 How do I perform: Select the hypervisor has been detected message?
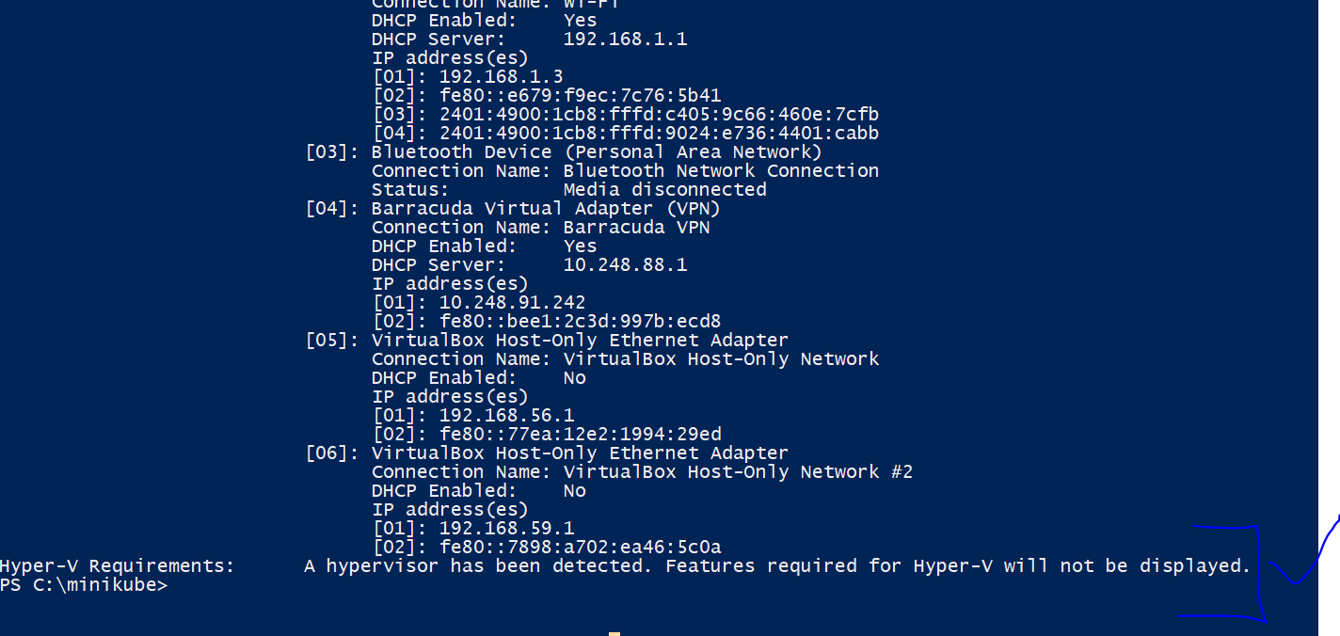click(x=777, y=566)
